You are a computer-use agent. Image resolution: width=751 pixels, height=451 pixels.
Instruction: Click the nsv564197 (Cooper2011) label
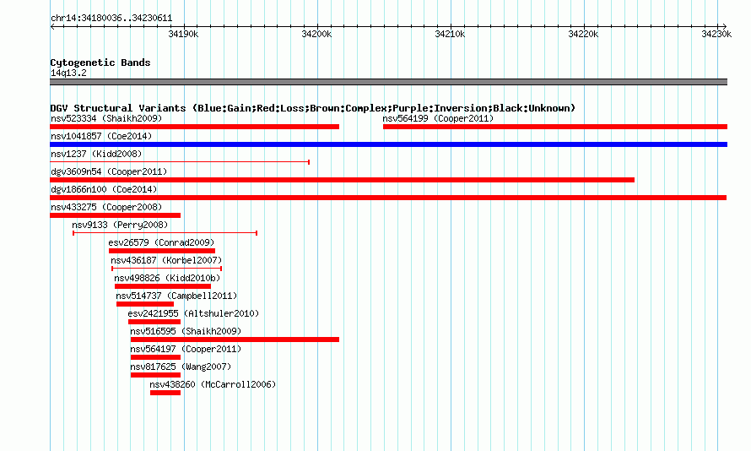click(x=186, y=349)
